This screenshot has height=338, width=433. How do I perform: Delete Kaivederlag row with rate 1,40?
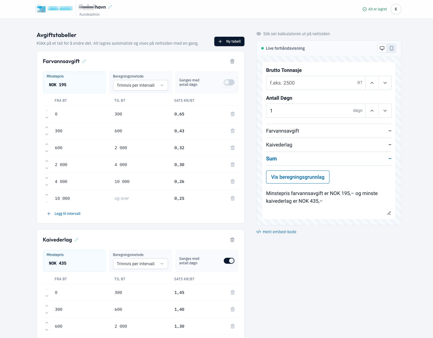click(x=233, y=309)
